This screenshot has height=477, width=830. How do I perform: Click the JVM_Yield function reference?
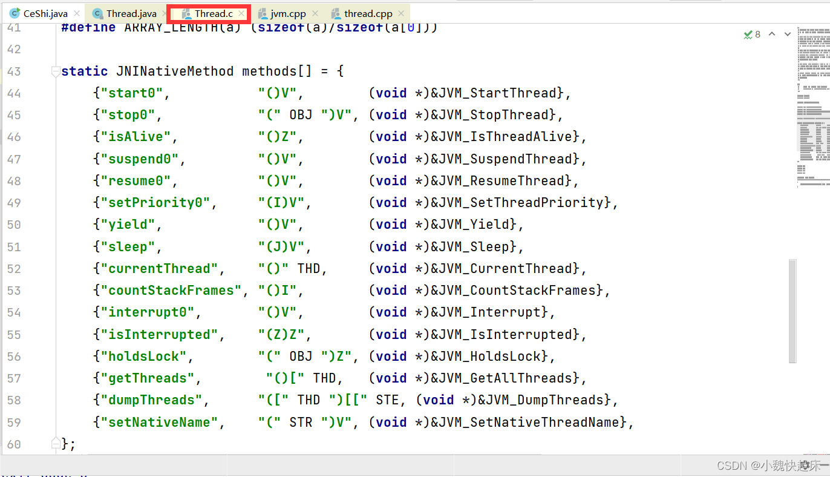click(474, 225)
